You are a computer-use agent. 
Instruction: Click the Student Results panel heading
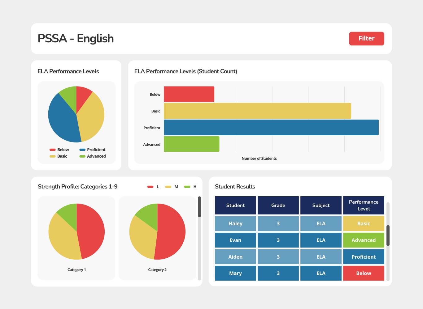click(235, 187)
